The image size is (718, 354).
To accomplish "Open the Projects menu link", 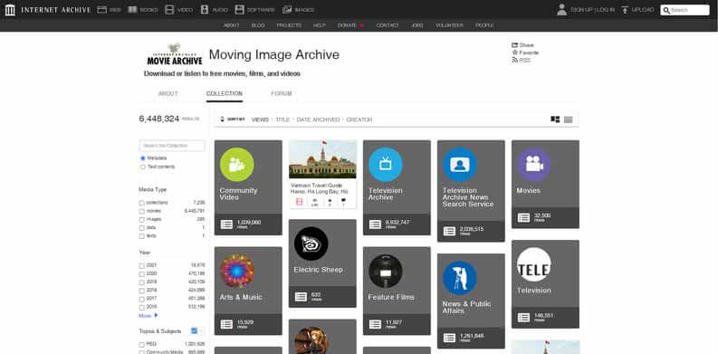I will [x=289, y=25].
